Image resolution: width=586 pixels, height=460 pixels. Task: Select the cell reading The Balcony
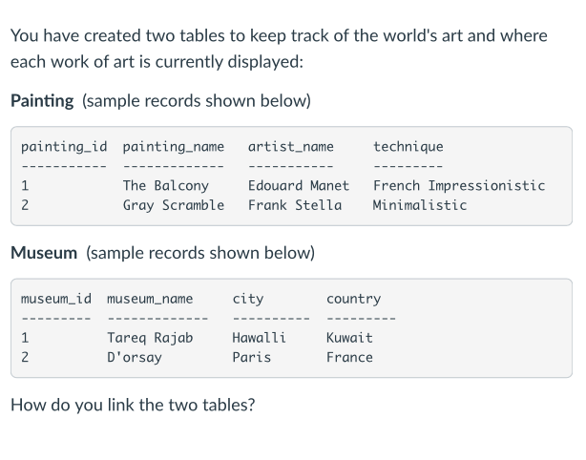pyautogui.click(x=166, y=186)
